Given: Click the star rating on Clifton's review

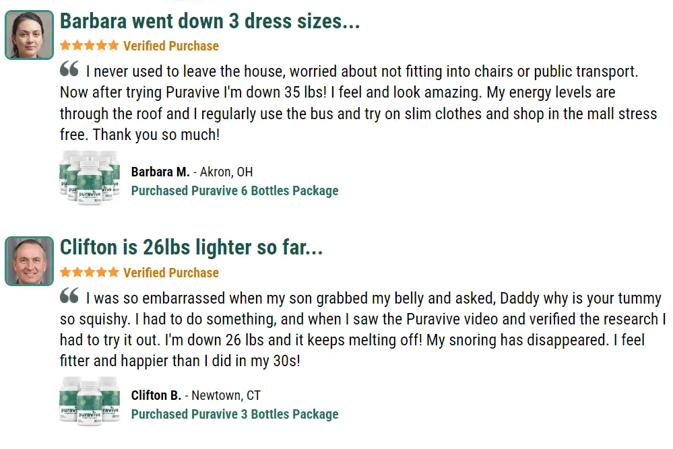Looking at the screenshot, I should pyautogui.click(x=90, y=272).
